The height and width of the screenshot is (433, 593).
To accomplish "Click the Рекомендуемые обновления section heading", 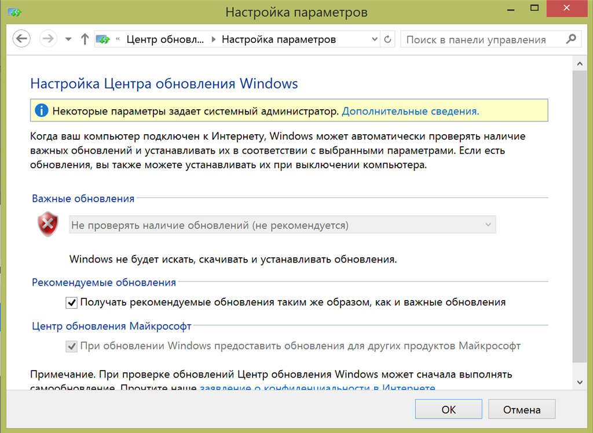I will pyautogui.click(x=104, y=282).
